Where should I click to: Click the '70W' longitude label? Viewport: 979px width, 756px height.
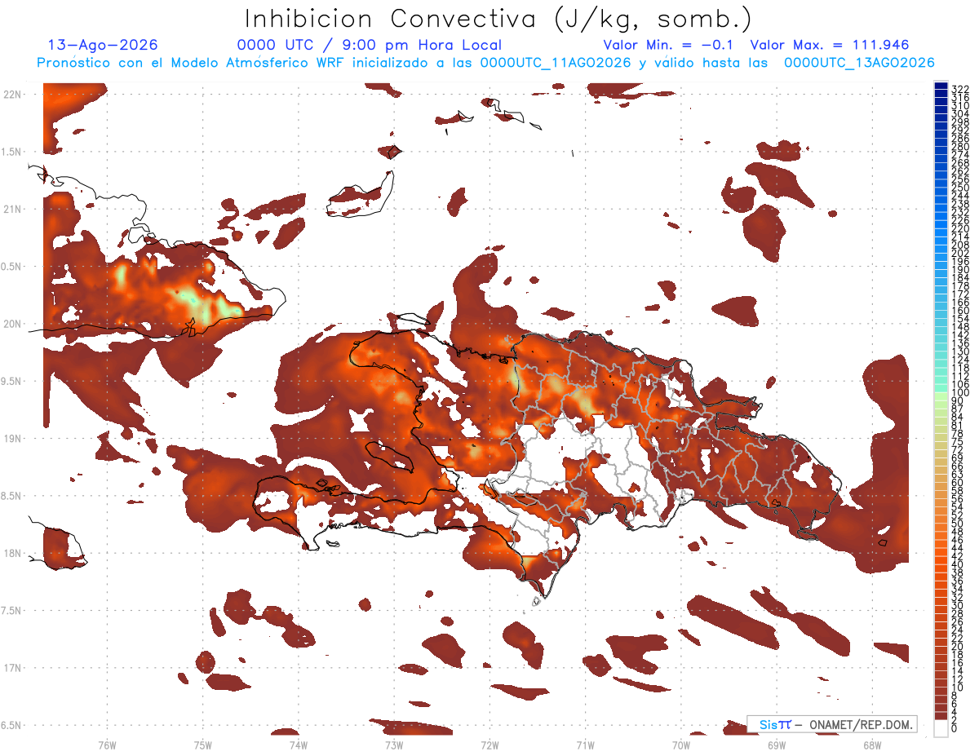[681, 745]
